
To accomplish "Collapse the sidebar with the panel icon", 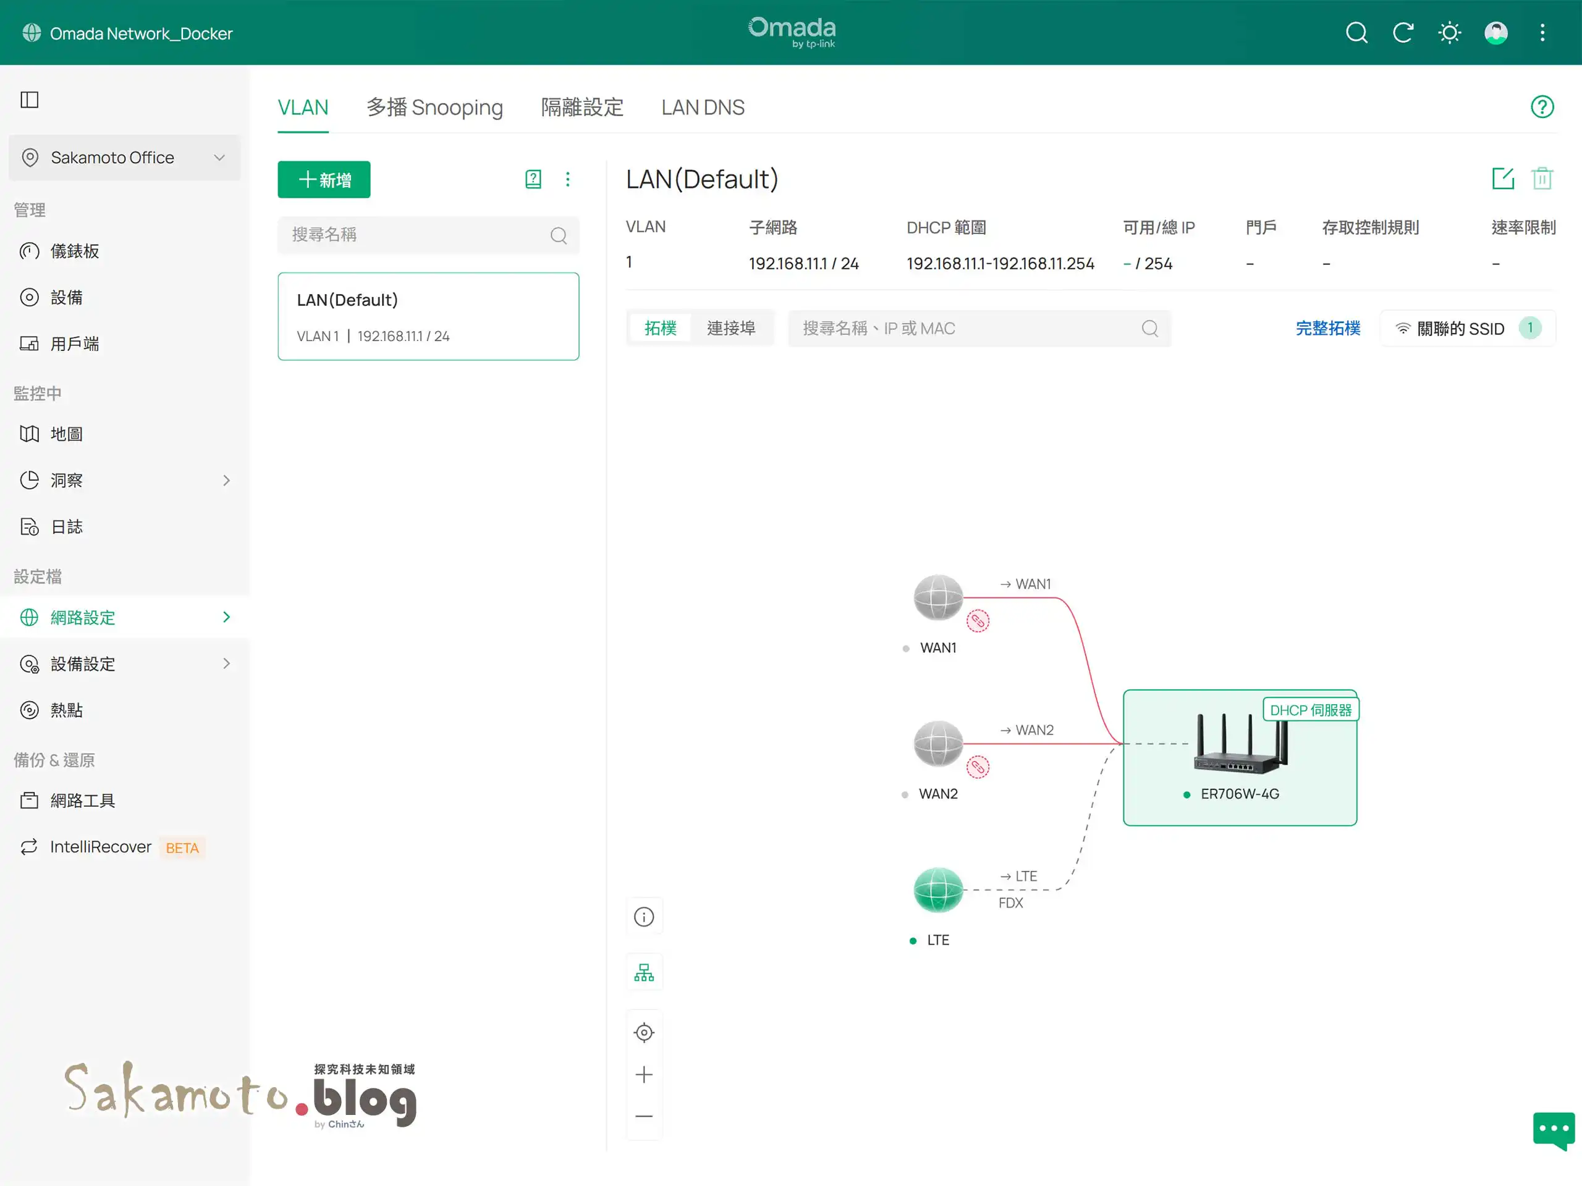I will tap(29, 99).
